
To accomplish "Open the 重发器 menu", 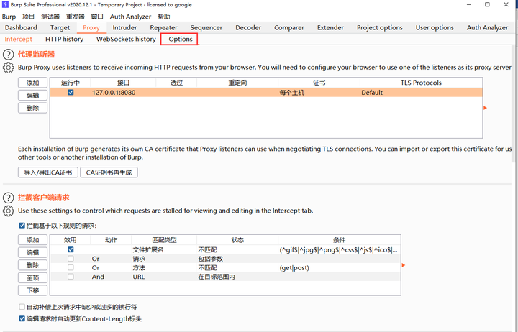I will click(x=76, y=17).
